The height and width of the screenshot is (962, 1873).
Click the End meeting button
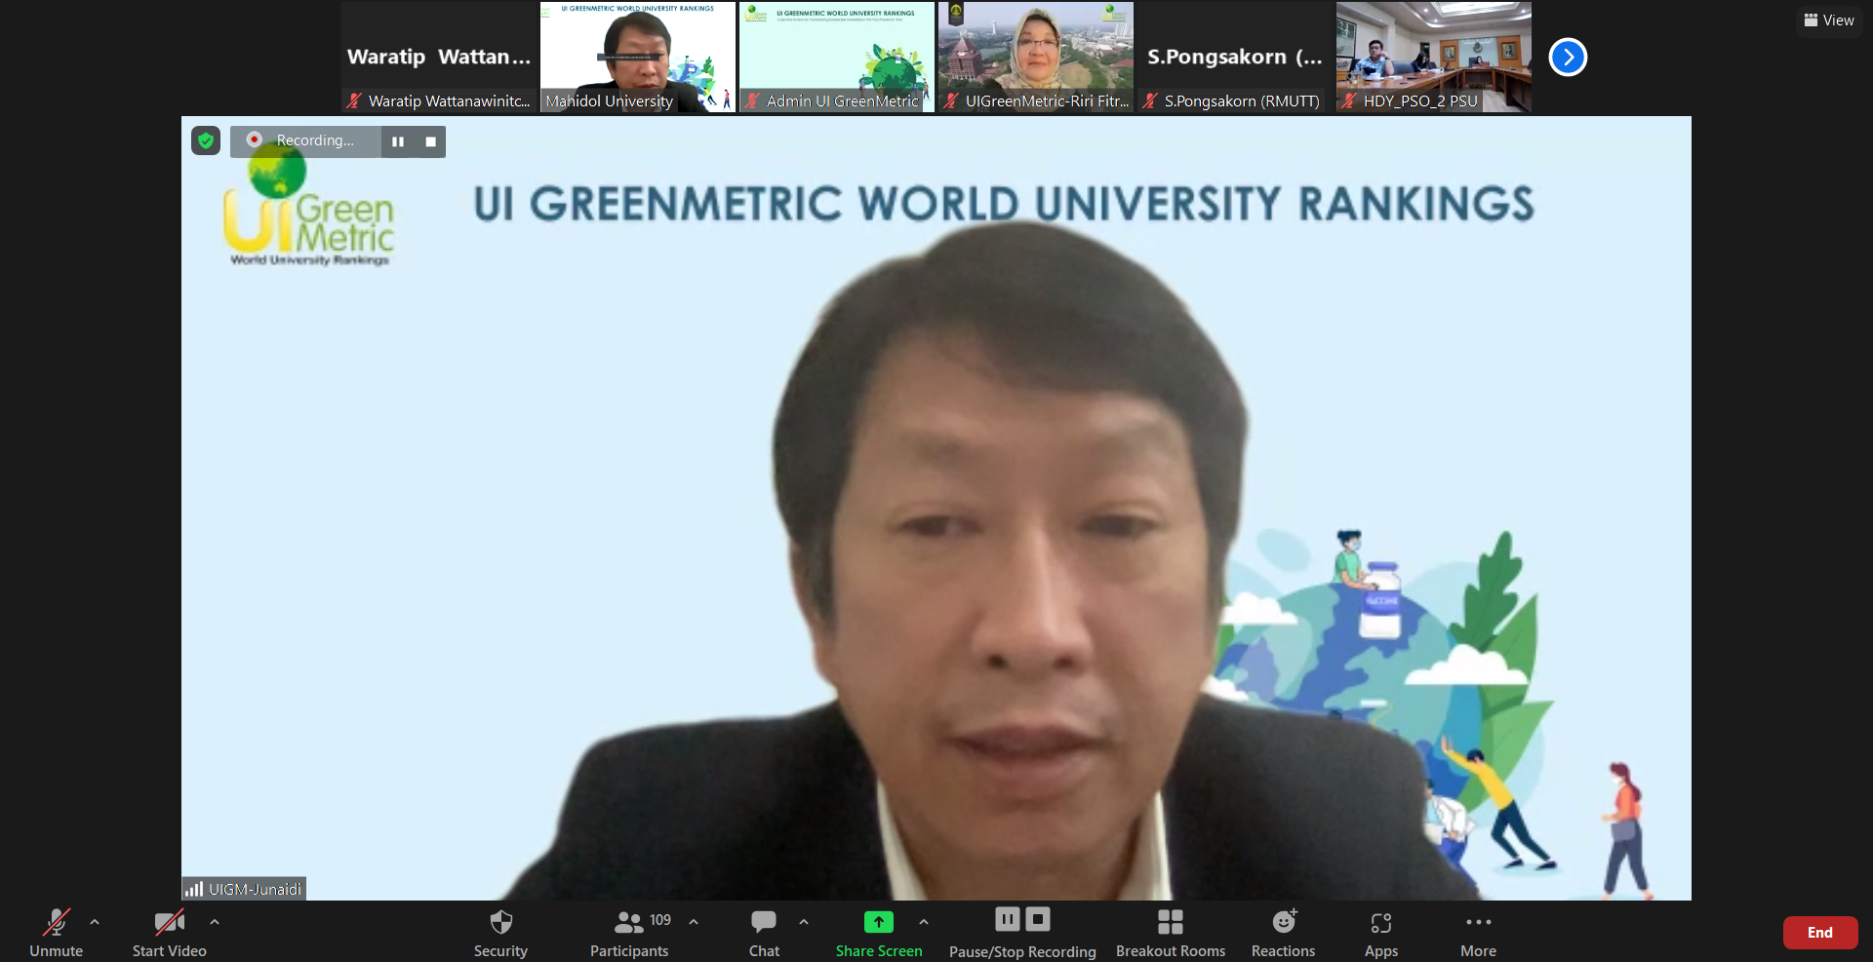pyautogui.click(x=1818, y=933)
